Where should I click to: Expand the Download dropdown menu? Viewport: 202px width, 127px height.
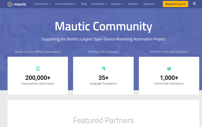click(99, 4)
